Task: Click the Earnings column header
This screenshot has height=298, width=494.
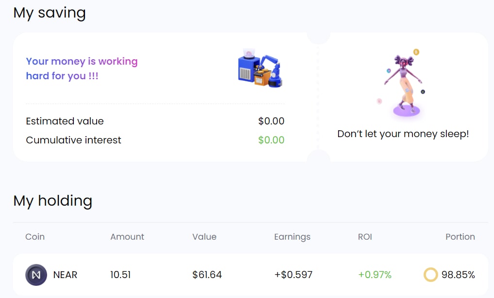Action: [x=292, y=237]
